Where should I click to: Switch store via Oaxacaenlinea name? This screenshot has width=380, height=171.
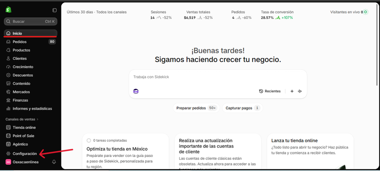[x=26, y=162]
